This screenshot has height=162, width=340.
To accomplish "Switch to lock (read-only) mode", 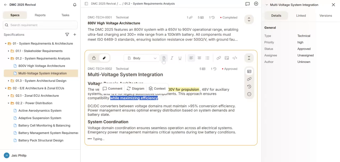I will pyautogui.click(x=94, y=58).
